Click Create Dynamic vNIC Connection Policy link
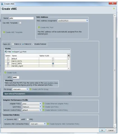Image resolution: width=118 pixels, height=134 pixels. 64,124
